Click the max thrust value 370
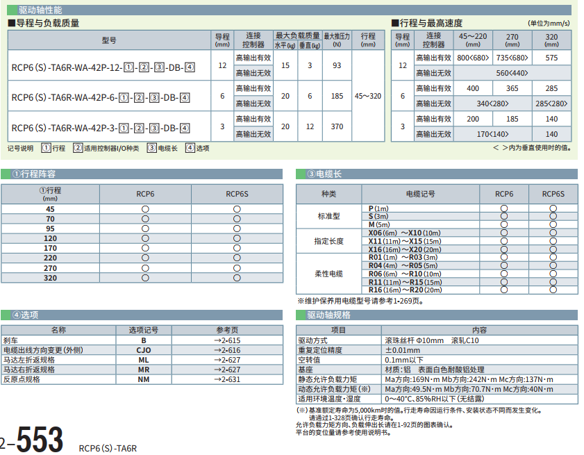 337,126
